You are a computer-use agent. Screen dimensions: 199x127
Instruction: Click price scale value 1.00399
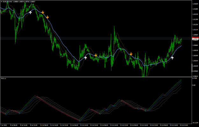coord(195,56)
